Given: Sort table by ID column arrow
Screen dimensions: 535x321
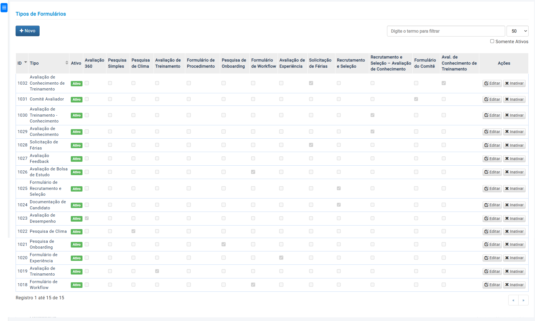Looking at the screenshot, I should coord(26,62).
